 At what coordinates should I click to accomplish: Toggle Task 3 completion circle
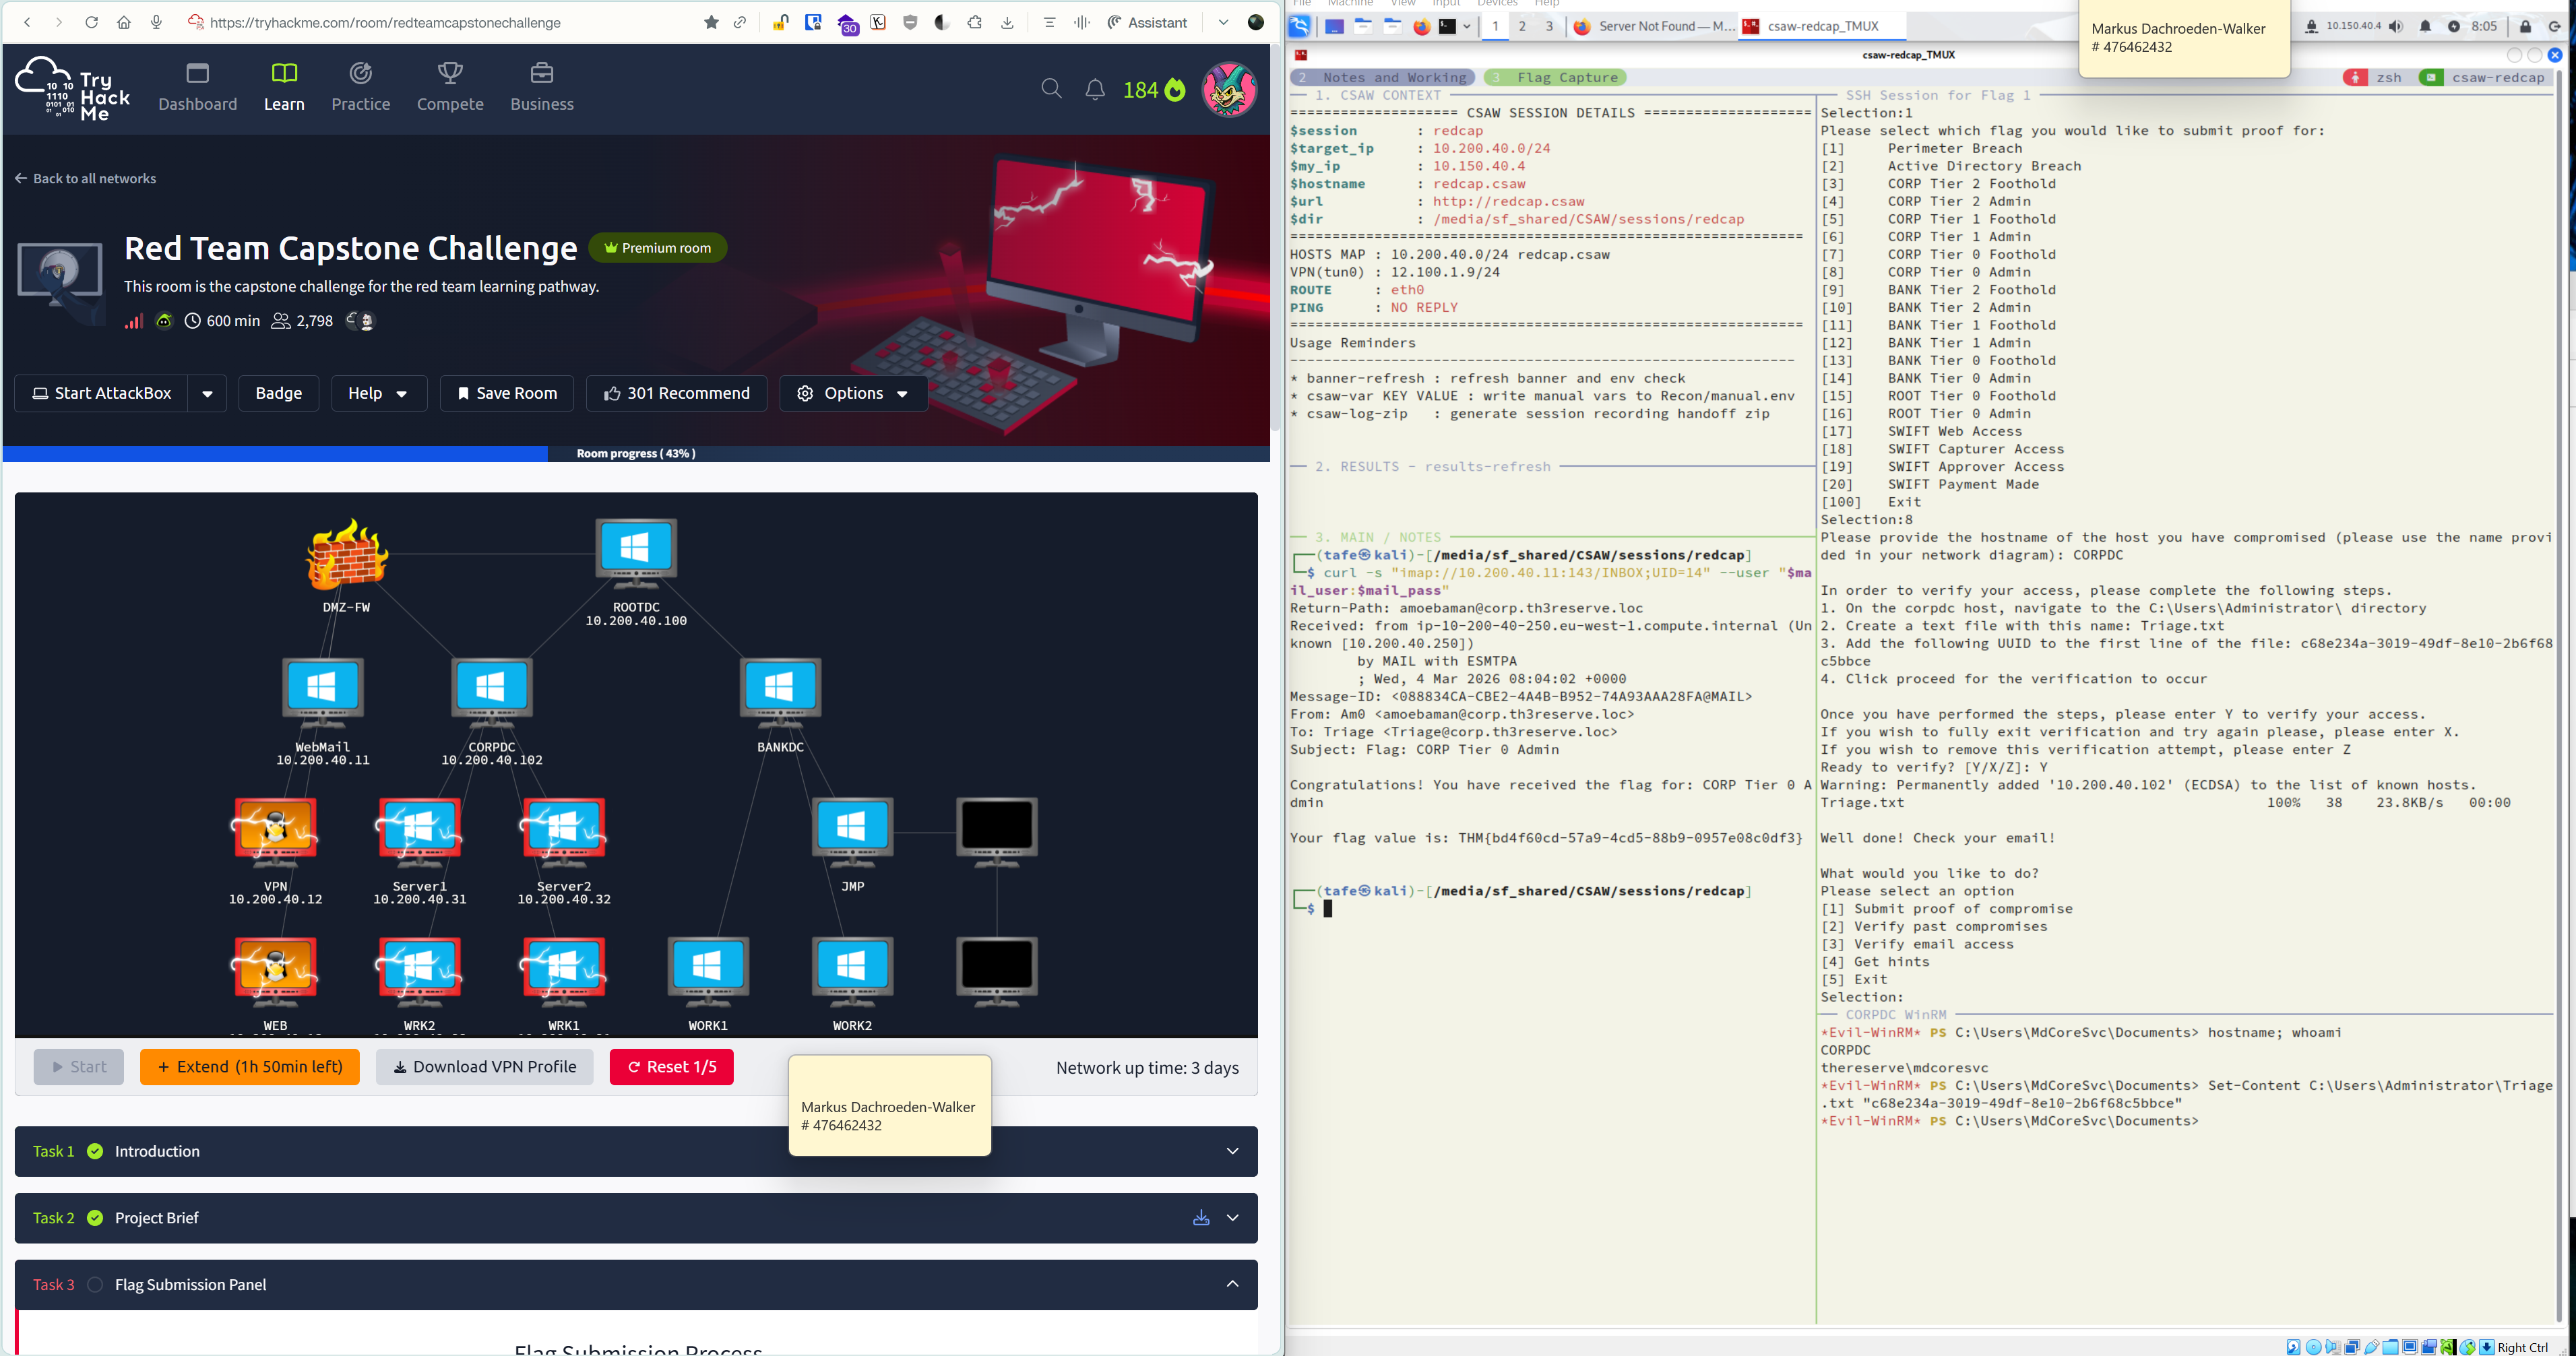click(95, 1285)
